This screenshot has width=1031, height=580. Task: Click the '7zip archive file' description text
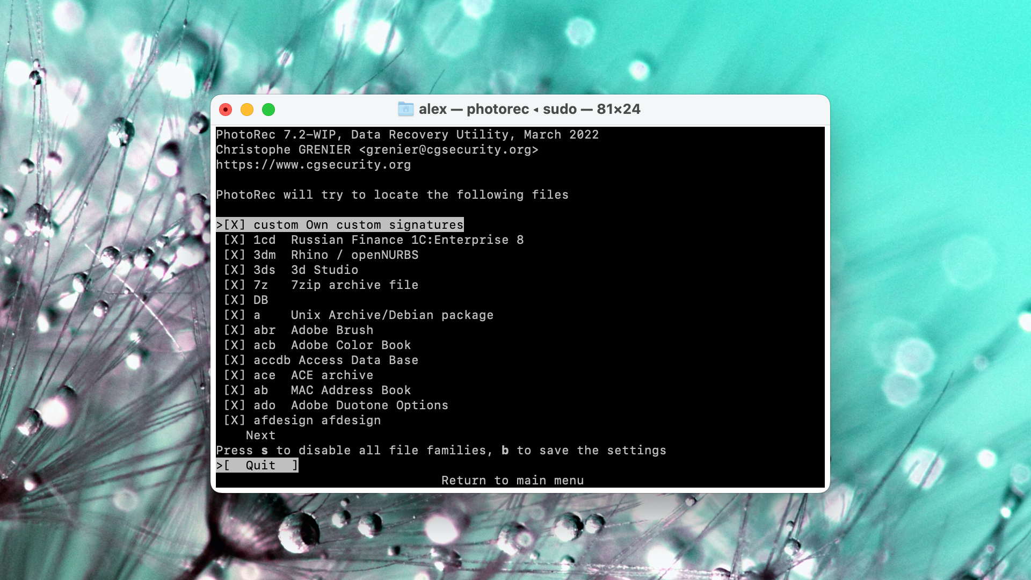354,285
